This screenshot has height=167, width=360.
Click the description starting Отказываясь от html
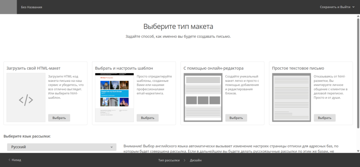click(330, 87)
